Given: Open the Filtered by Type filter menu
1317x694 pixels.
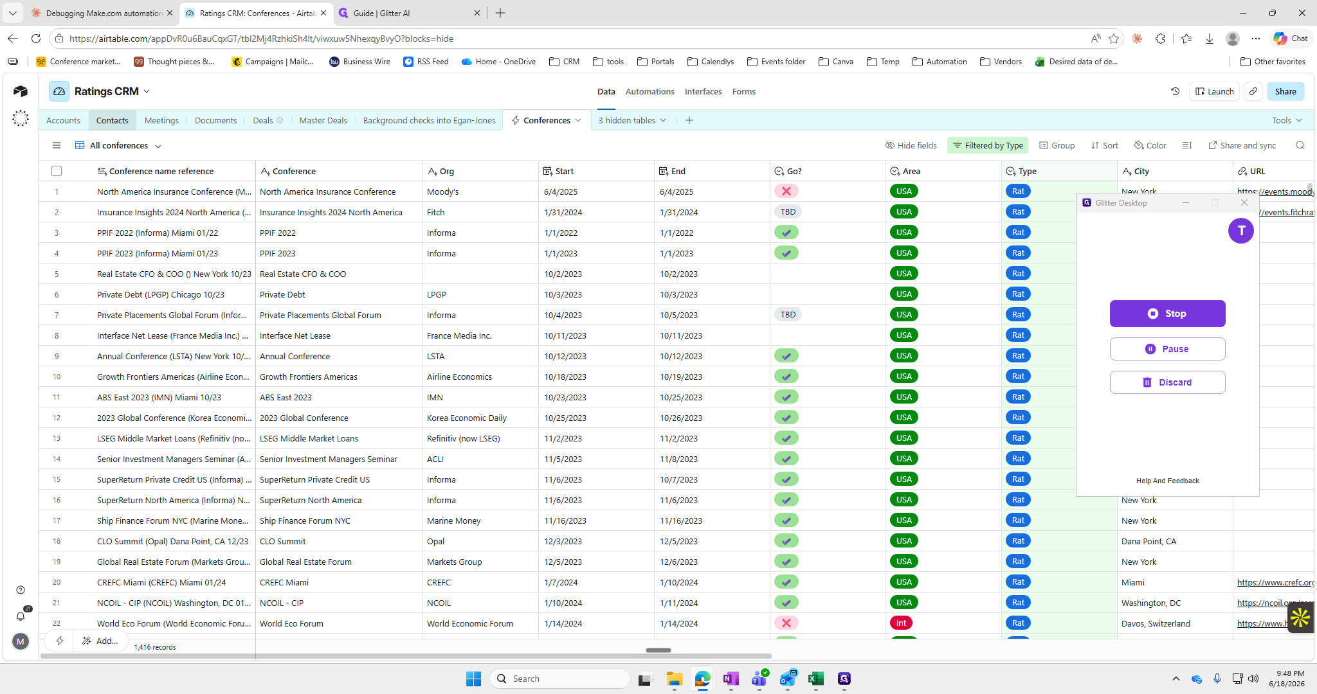Looking at the screenshot, I should (988, 145).
